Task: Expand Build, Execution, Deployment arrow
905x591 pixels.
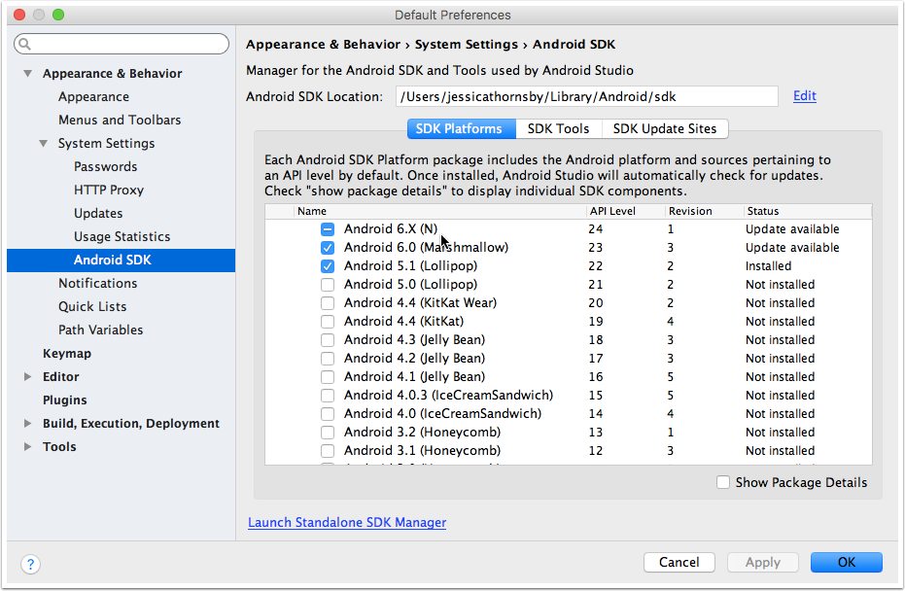Action: pyautogui.click(x=27, y=423)
